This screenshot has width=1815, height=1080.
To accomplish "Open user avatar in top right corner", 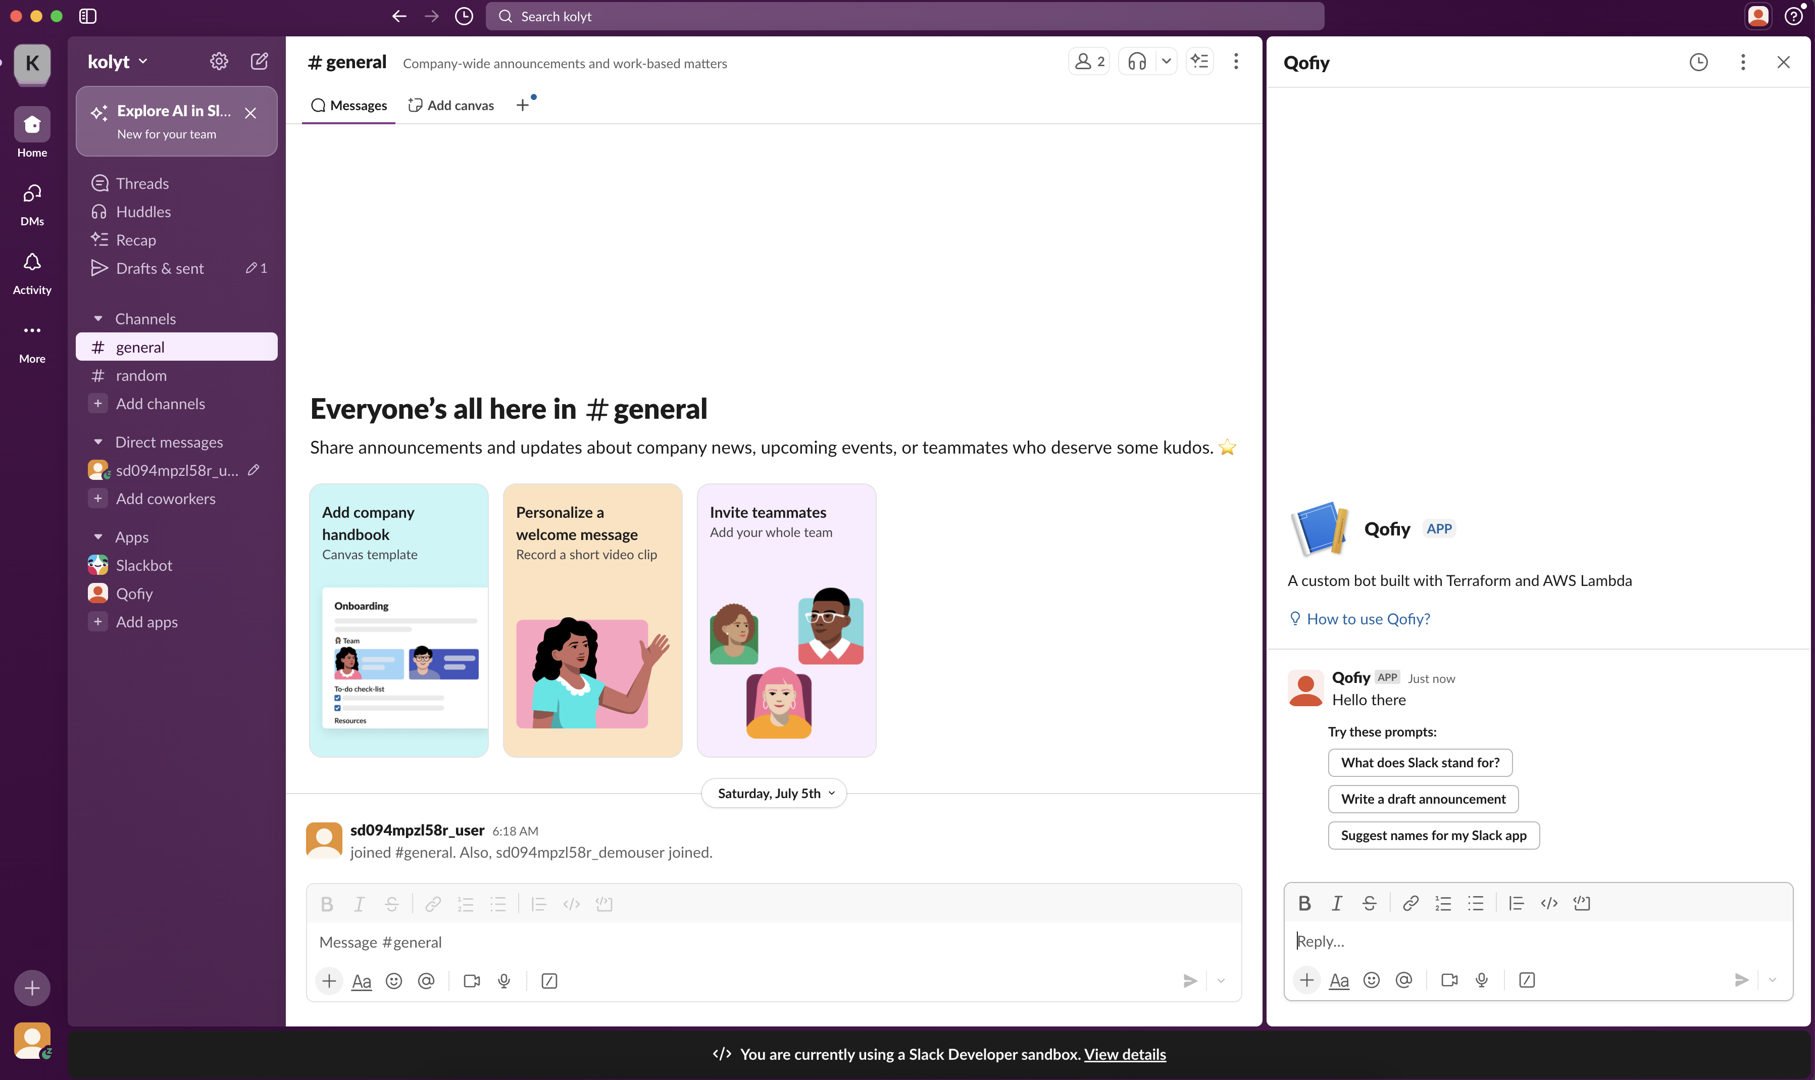I will (x=1758, y=16).
